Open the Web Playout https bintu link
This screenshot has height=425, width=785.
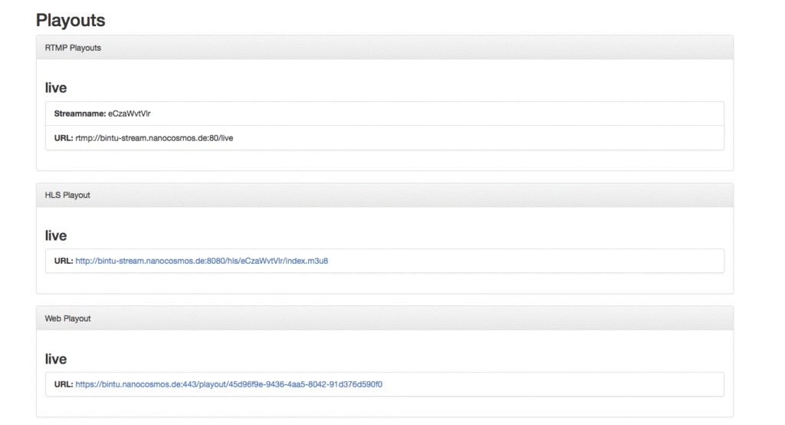click(x=228, y=384)
